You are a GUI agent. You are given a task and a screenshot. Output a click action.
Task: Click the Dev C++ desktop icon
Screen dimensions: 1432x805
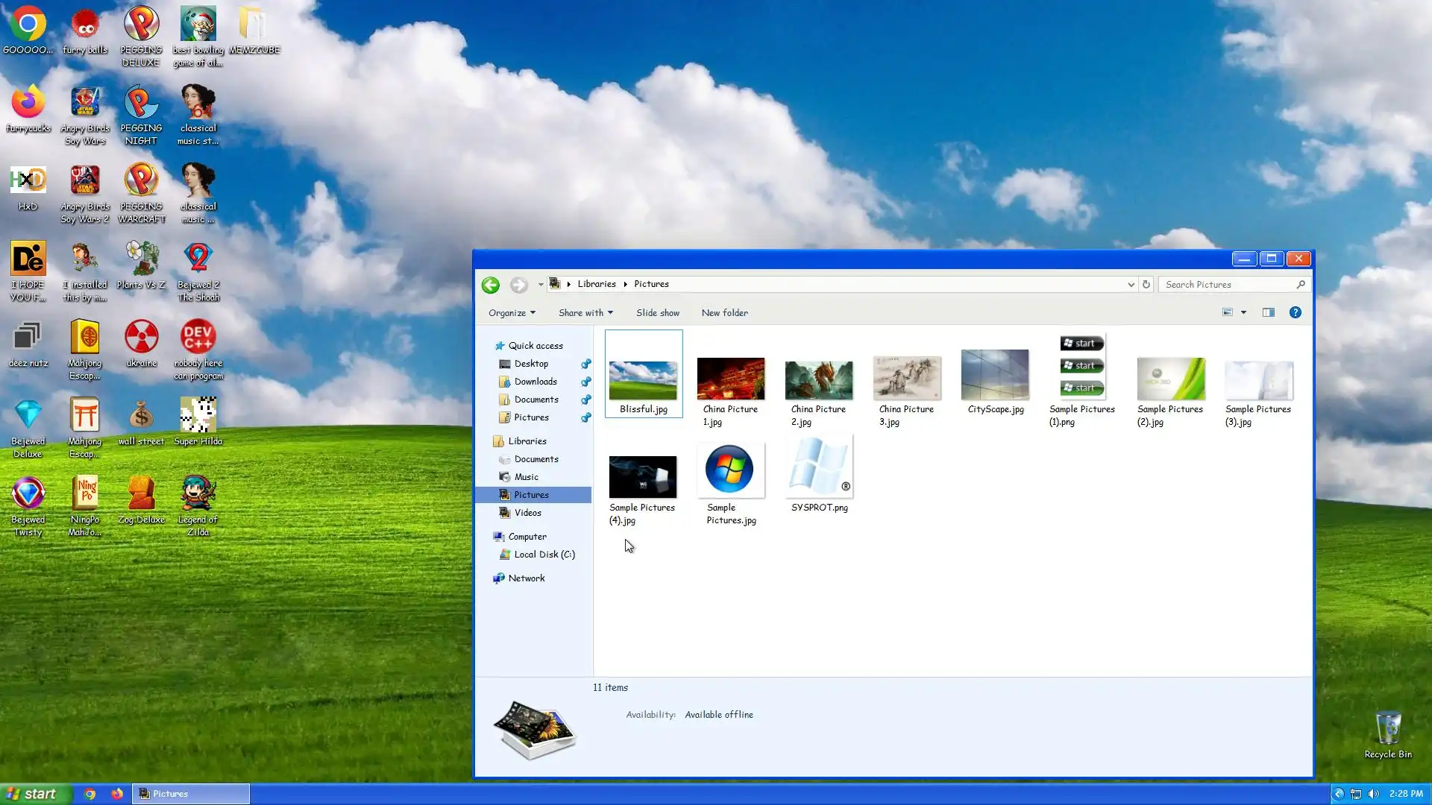(x=198, y=338)
